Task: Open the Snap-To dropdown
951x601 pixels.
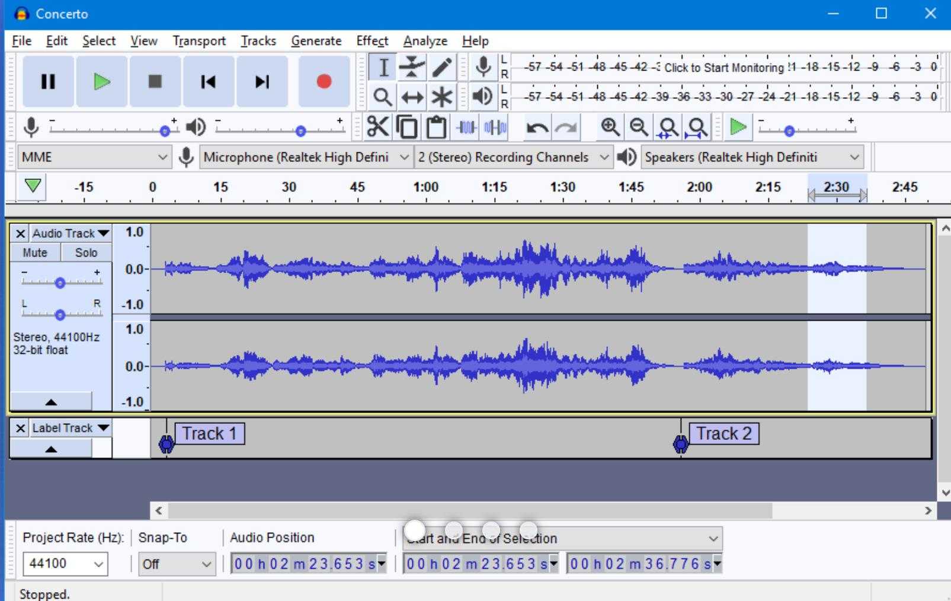Action: coord(176,564)
